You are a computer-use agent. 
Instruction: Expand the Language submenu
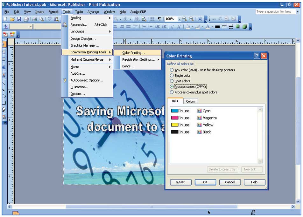coord(87,31)
